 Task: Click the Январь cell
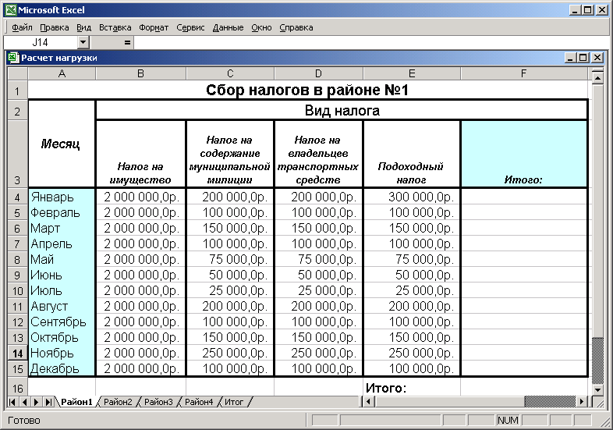[x=62, y=197]
